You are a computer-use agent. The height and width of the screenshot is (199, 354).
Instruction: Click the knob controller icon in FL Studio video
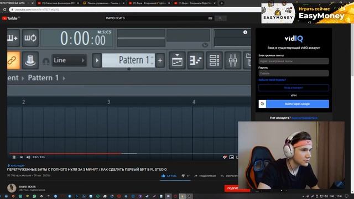click(x=30, y=60)
